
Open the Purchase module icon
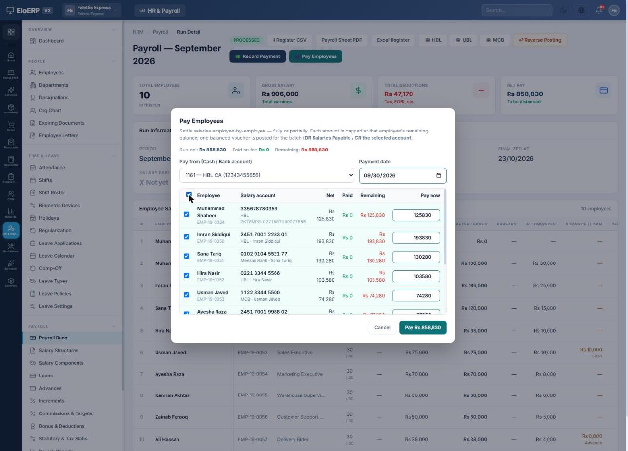coord(11,144)
